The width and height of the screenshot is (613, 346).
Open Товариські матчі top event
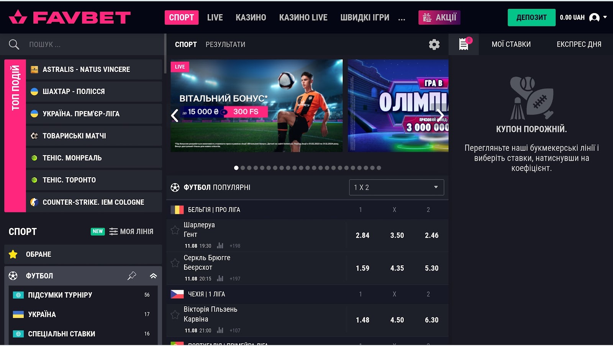pyautogui.click(x=94, y=136)
